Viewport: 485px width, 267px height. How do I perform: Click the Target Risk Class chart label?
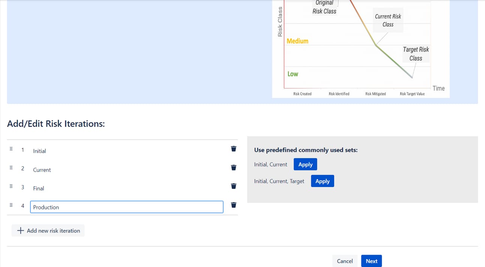coord(416,54)
